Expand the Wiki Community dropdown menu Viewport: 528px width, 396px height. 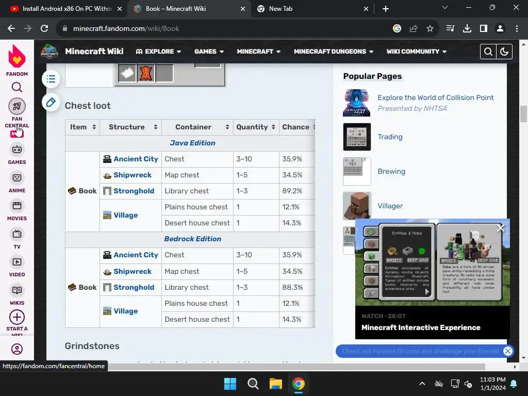click(416, 52)
